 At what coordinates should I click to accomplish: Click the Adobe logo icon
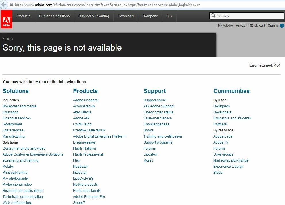tap(6, 19)
